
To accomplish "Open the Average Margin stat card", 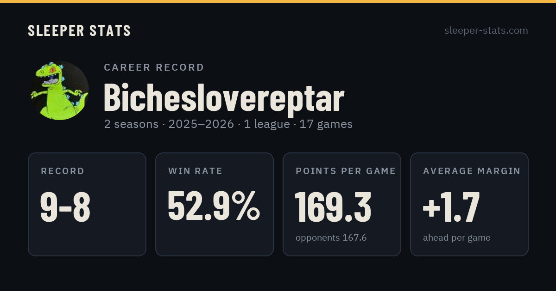I will click(x=469, y=204).
